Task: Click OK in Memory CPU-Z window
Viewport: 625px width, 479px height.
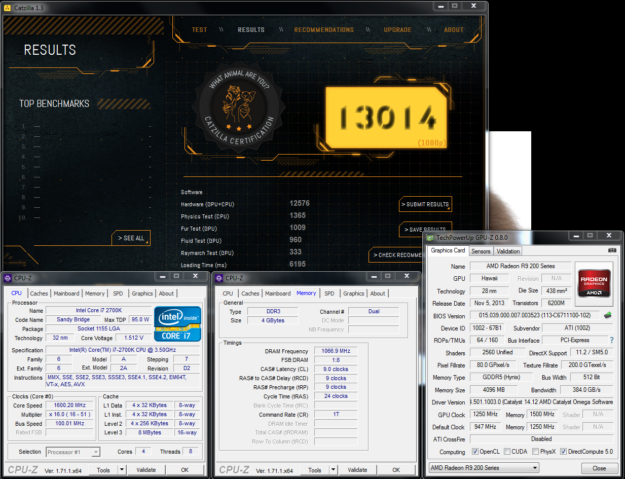Action: [396, 470]
